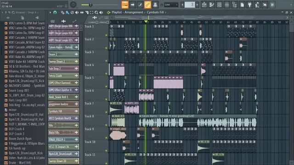Image resolution: width=294 pixels, height=165 pixels.
Task: Click the browser search magnifier icon
Action: (13, 12)
